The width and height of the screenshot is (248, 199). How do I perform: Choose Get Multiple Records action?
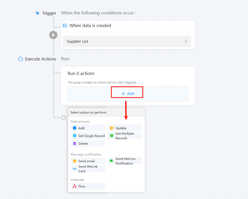(x=125, y=136)
